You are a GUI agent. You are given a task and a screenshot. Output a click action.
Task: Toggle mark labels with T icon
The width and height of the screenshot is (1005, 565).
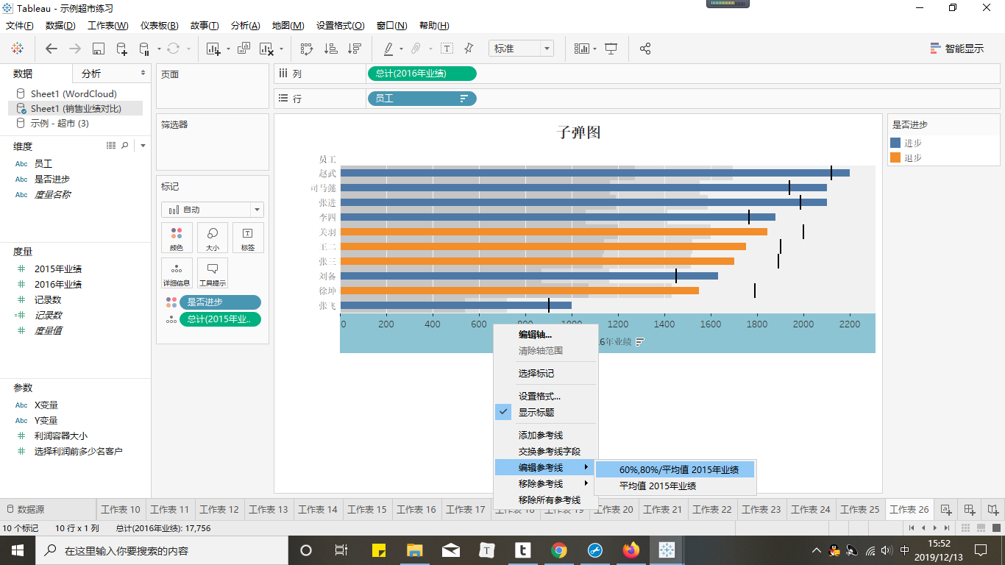click(447, 49)
